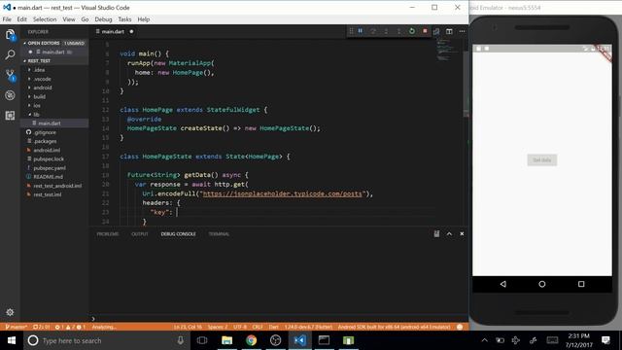This screenshot has height=350, width=622.
Task: Select the main.dart editor tab
Action: click(114, 31)
